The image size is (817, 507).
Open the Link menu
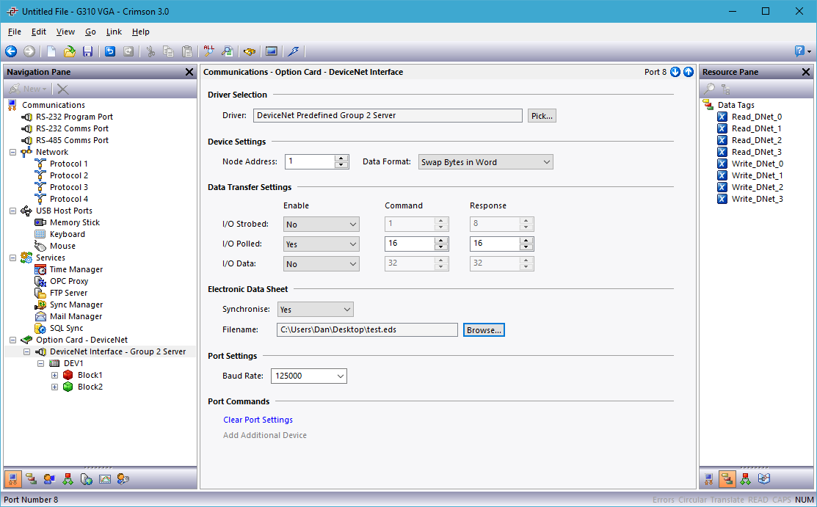[114, 32]
